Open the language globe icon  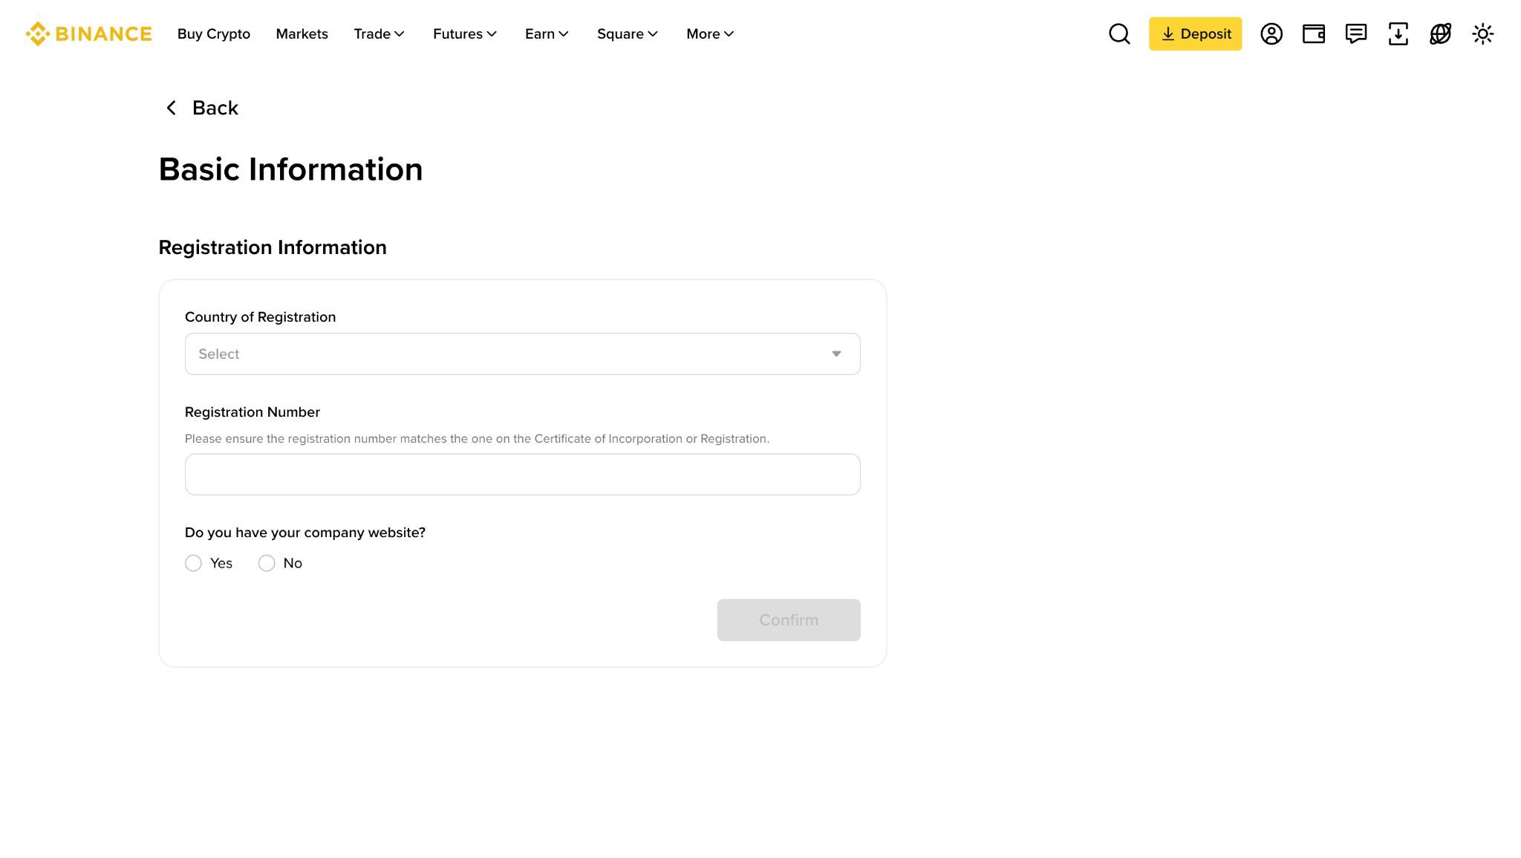(1441, 34)
